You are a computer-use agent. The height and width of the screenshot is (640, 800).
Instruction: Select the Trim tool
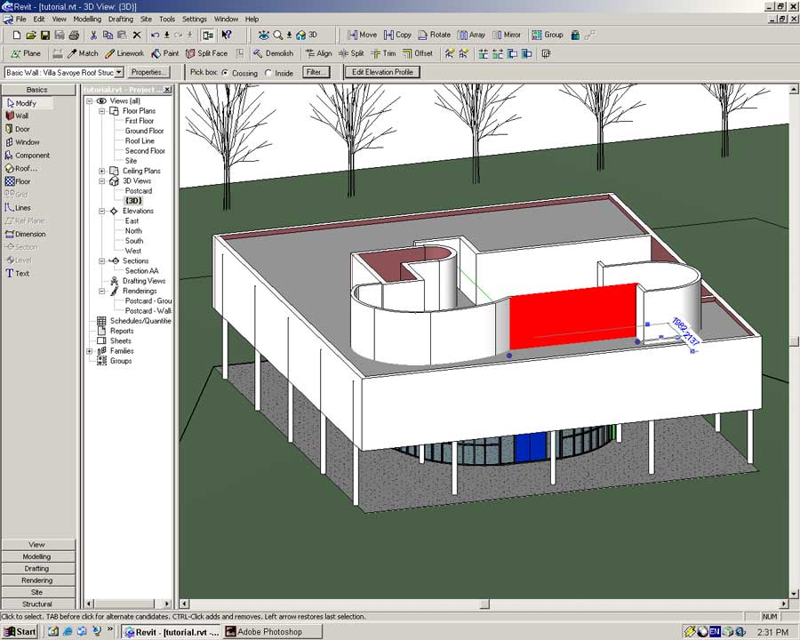click(383, 53)
